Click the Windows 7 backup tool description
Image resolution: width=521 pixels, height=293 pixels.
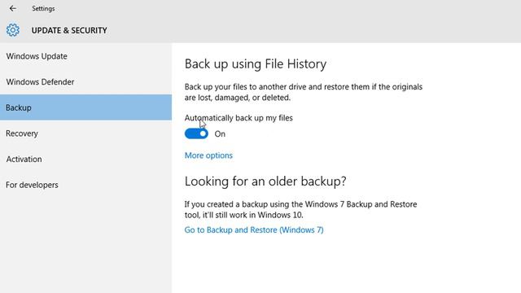pos(300,209)
